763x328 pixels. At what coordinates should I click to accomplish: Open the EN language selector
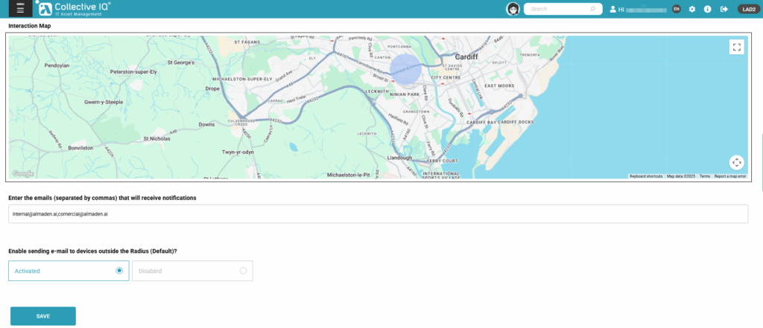[x=676, y=9]
